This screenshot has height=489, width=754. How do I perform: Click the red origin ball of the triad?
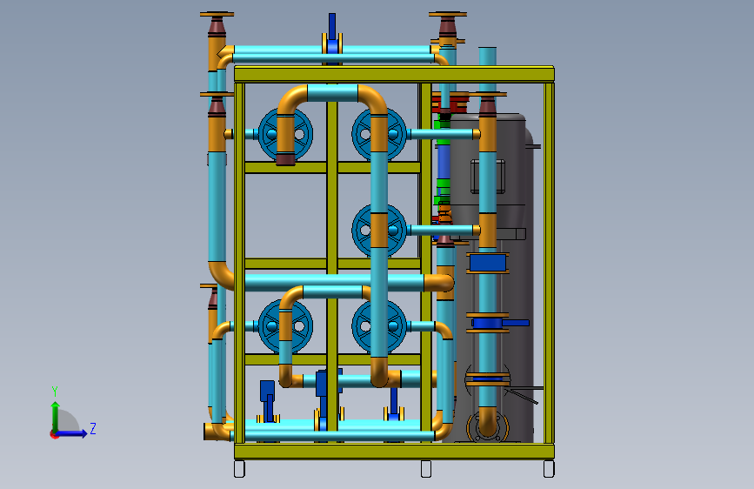(x=54, y=434)
